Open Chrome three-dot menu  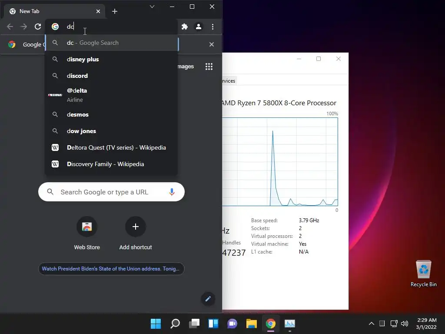point(213,27)
